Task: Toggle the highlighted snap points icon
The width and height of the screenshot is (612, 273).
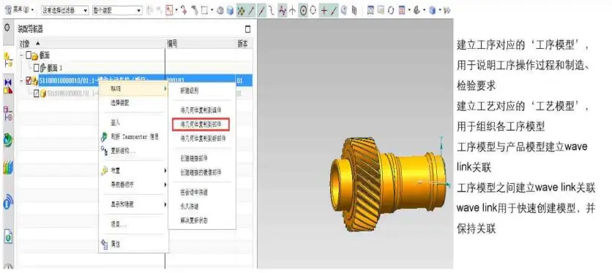Action: point(241,10)
